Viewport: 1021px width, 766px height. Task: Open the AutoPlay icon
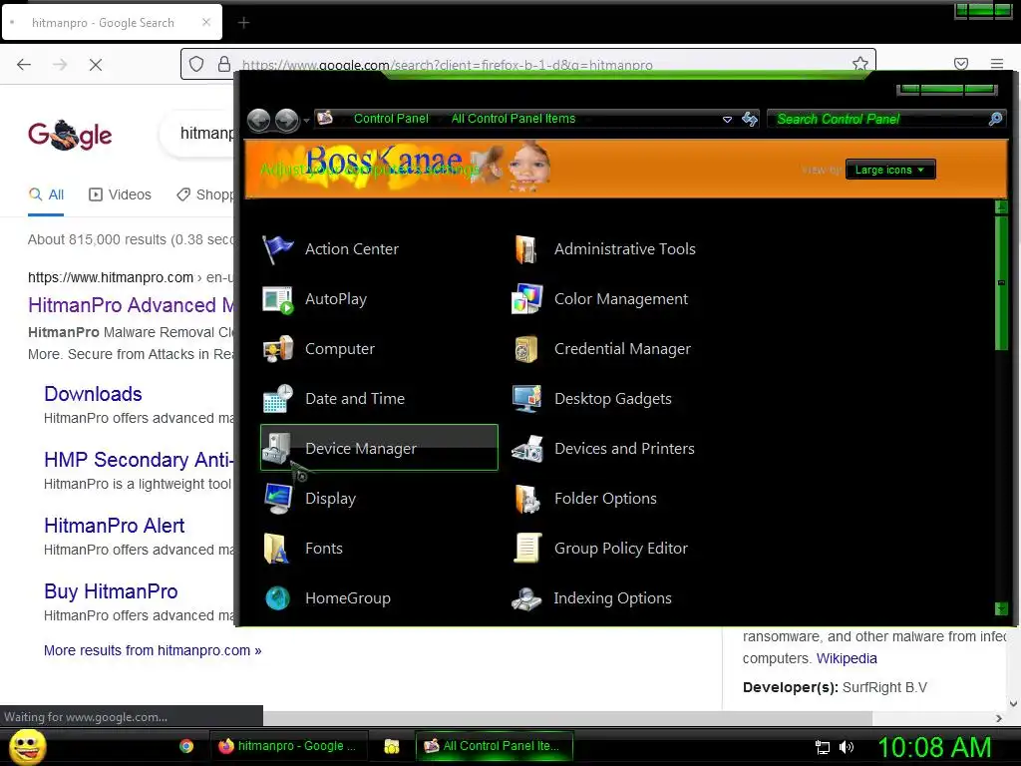(277, 299)
